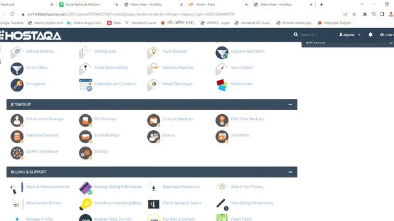Screen dimensions: 394x221
Task: Click the View Email History link
Action: (247, 187)
